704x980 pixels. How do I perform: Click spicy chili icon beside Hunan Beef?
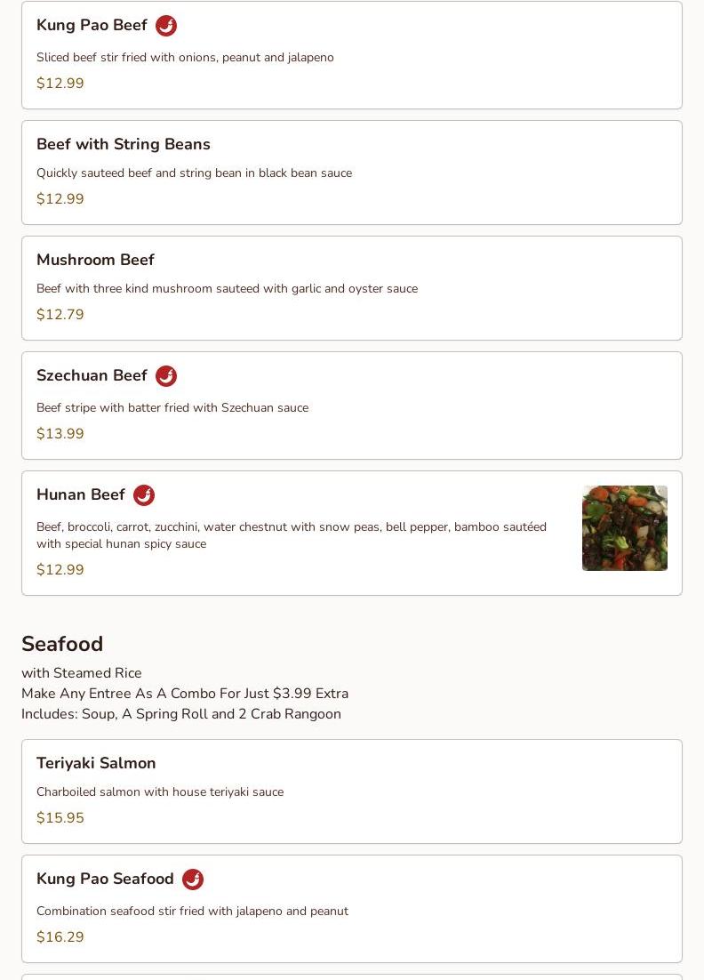point(144,495)
